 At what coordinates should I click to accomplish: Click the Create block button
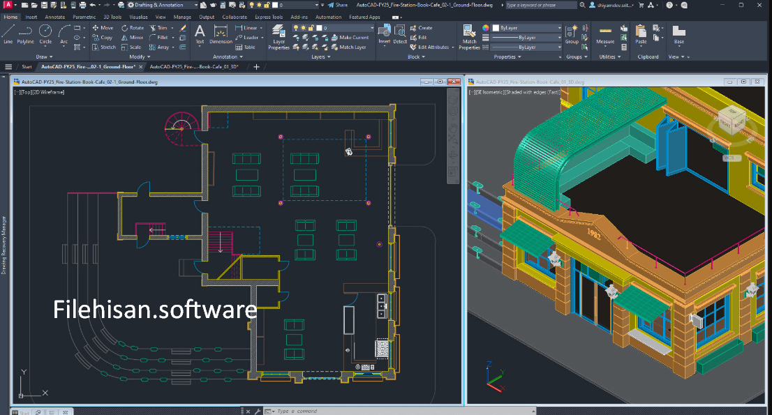click(422, 28)
